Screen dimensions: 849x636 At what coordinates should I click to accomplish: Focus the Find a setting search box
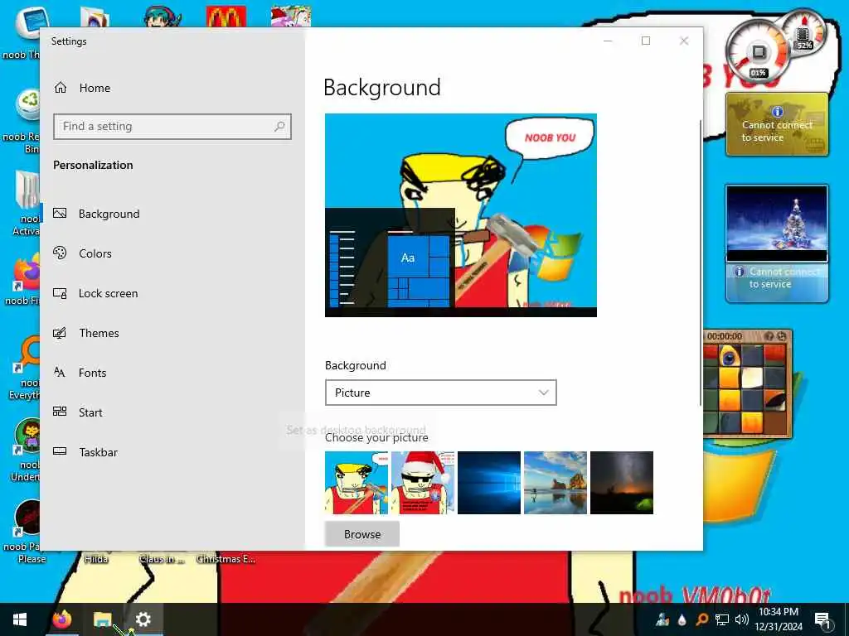point(172,127)
